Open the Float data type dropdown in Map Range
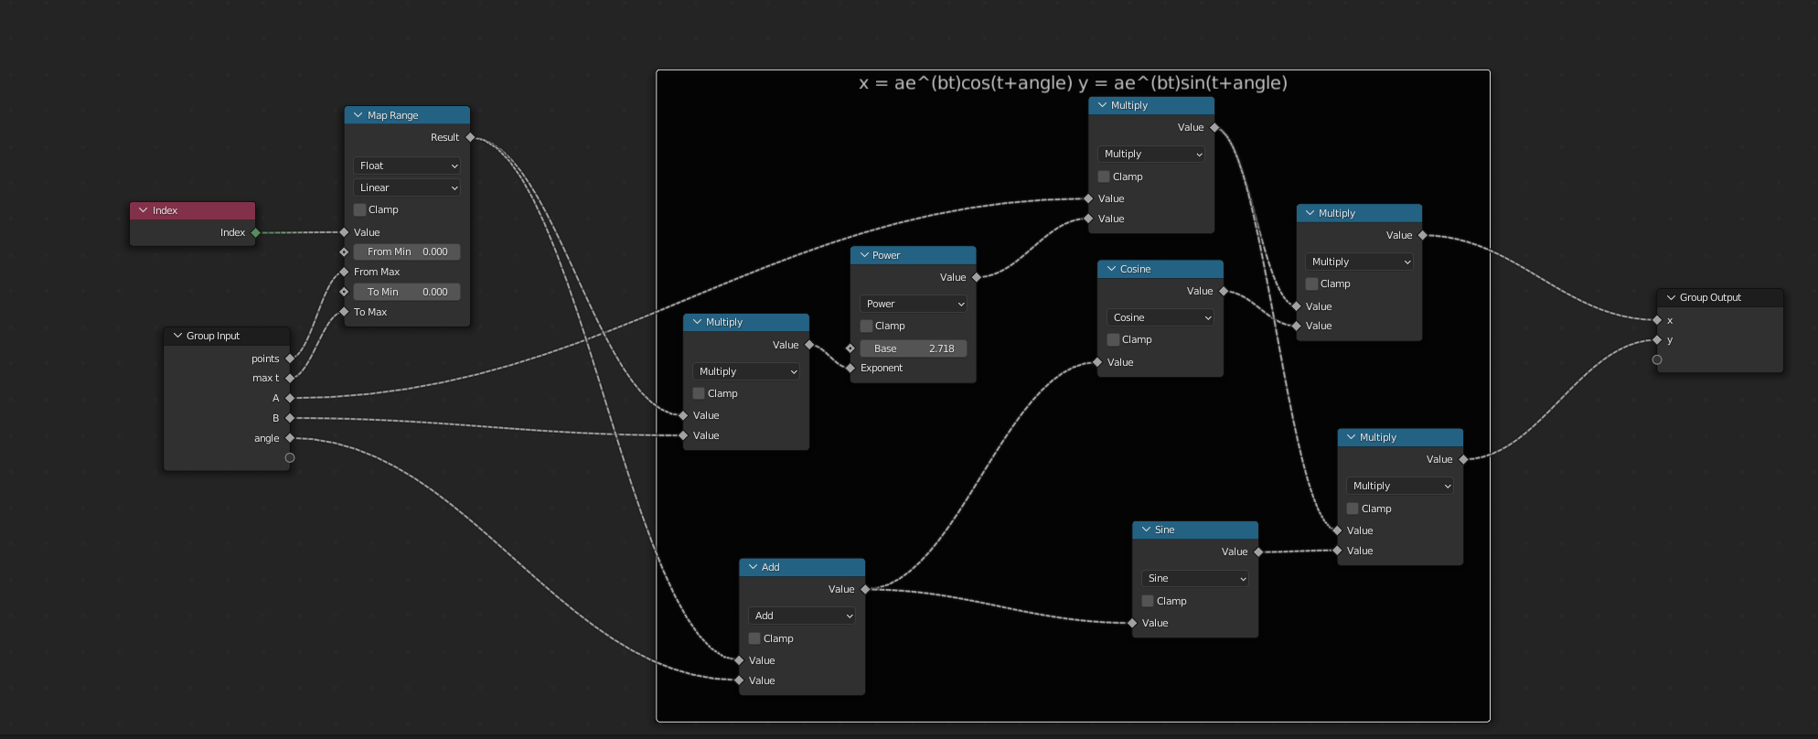The width and height of the screenshot is (1818, 739). pos(407,166)
